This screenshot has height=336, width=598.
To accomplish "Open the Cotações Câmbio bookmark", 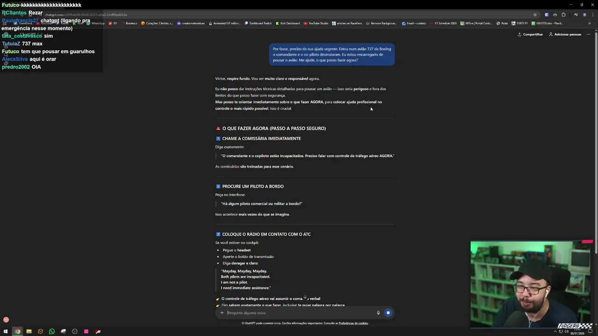I will pyautogui.click(x=157, y=23).
